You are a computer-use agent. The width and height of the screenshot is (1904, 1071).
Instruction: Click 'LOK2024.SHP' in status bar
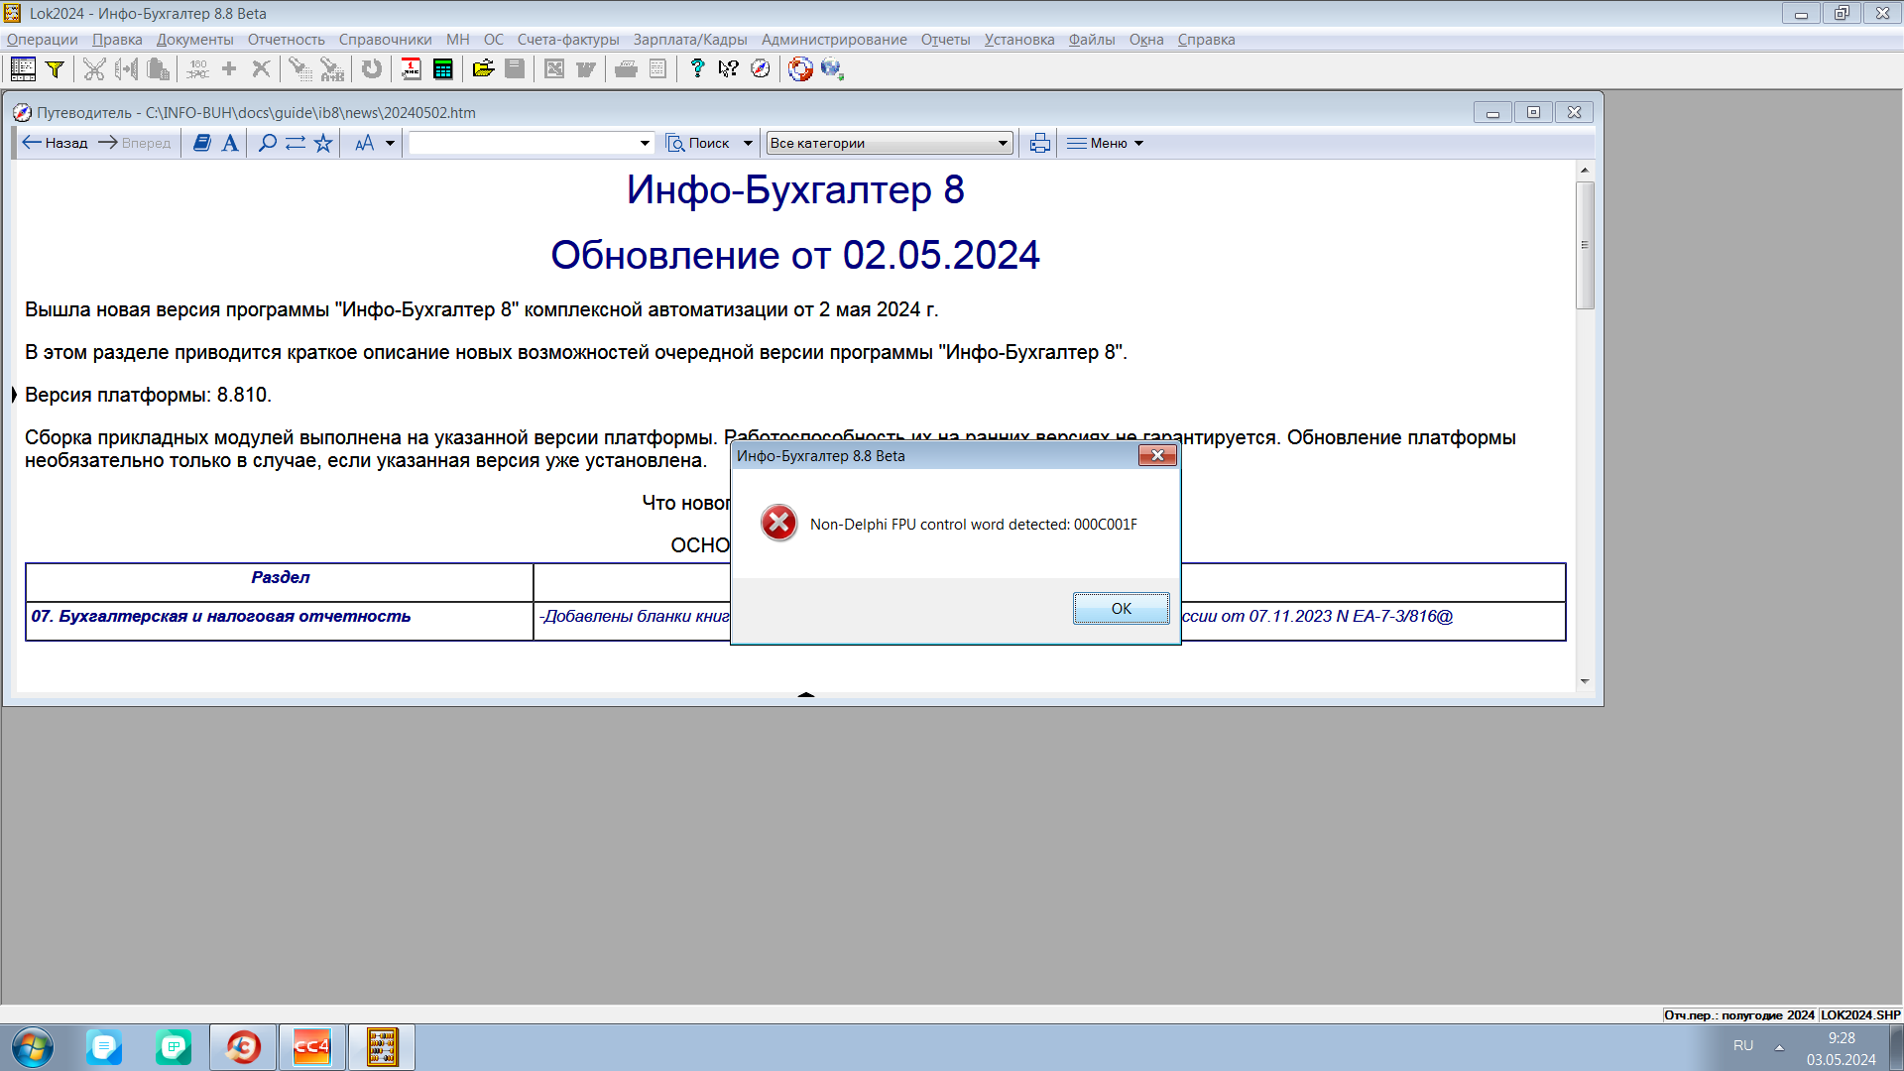click(x=1860, y=1015)
